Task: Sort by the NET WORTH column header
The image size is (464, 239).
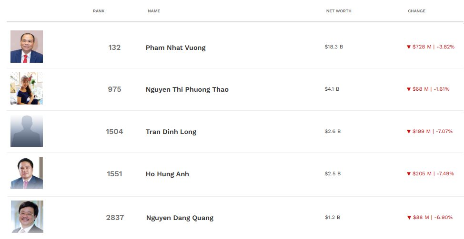Action: (339, 11)
